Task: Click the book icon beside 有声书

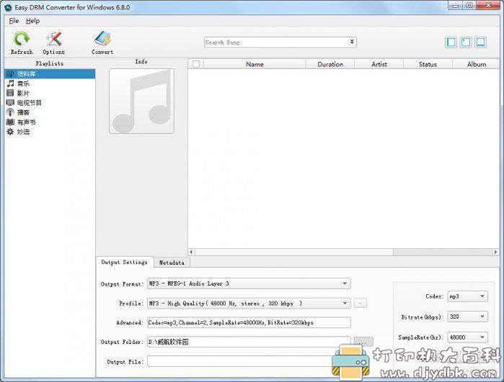Action: click(10, 122)
